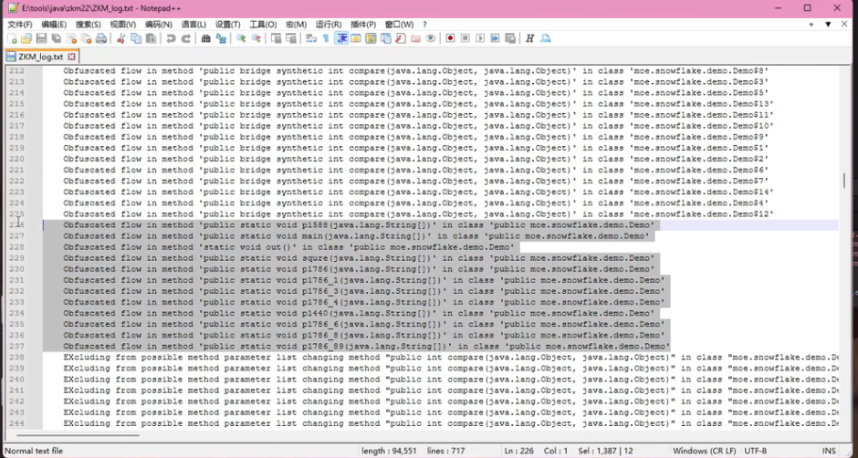Click the Save file toolbar icon
858x458 pixels.
click(41, 39)
